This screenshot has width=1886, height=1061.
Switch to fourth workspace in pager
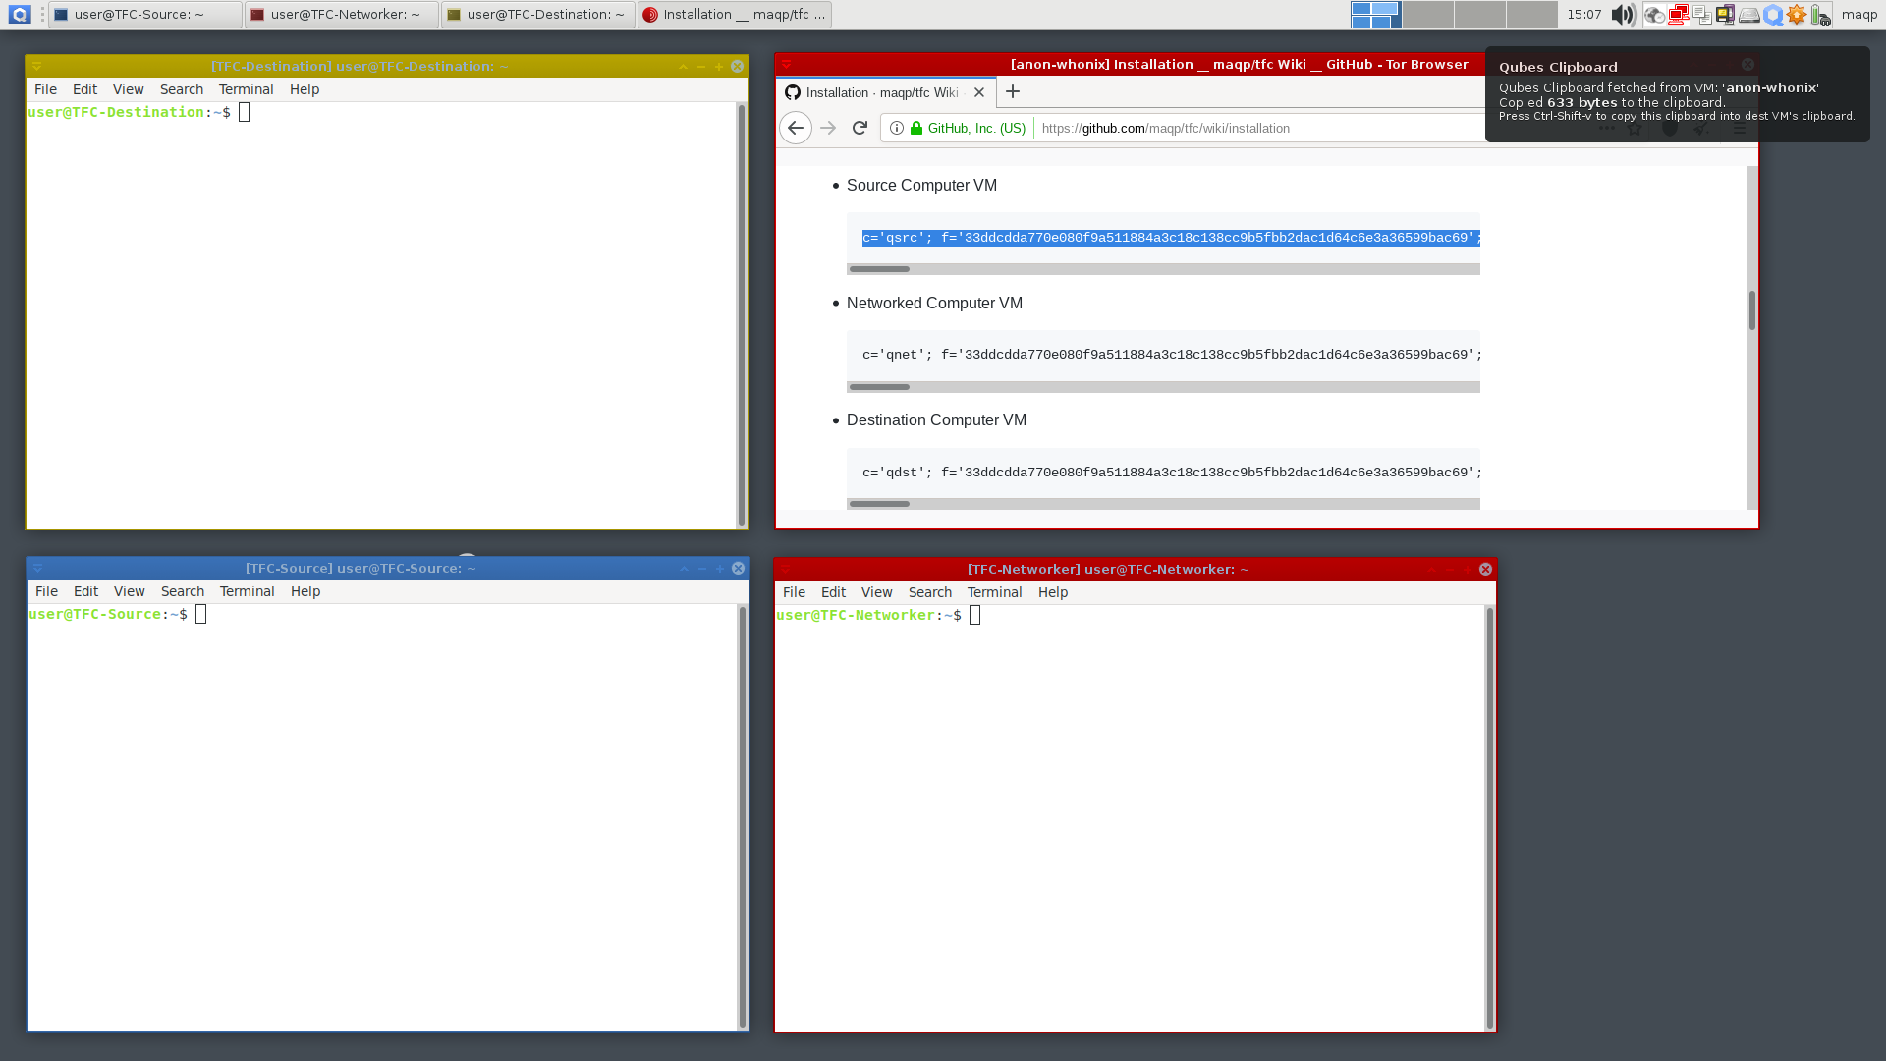[1531, 14]
